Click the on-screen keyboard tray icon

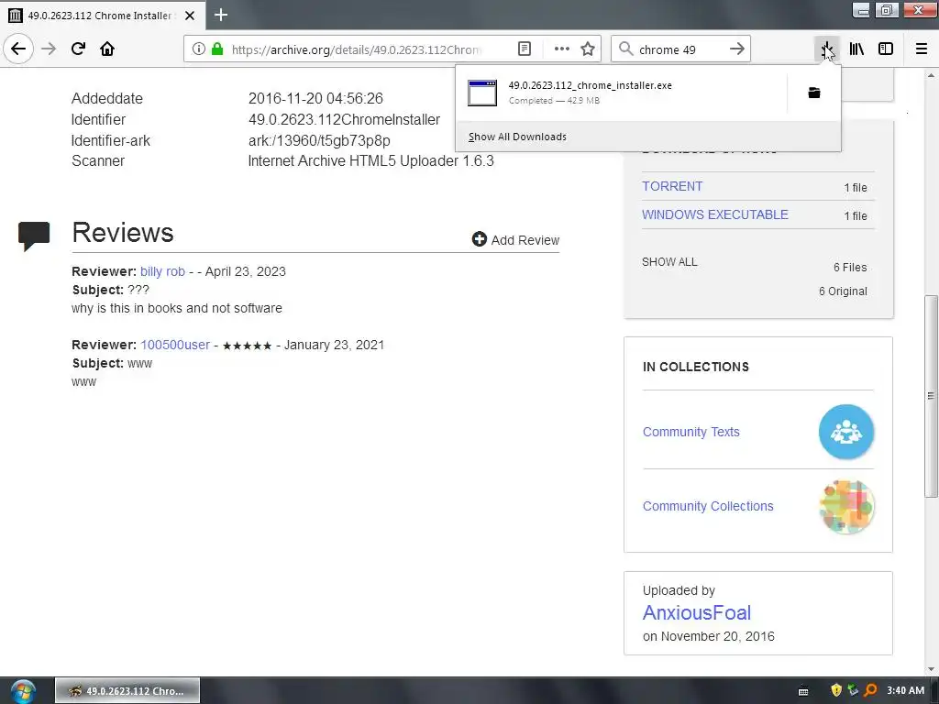coord(803,691)
